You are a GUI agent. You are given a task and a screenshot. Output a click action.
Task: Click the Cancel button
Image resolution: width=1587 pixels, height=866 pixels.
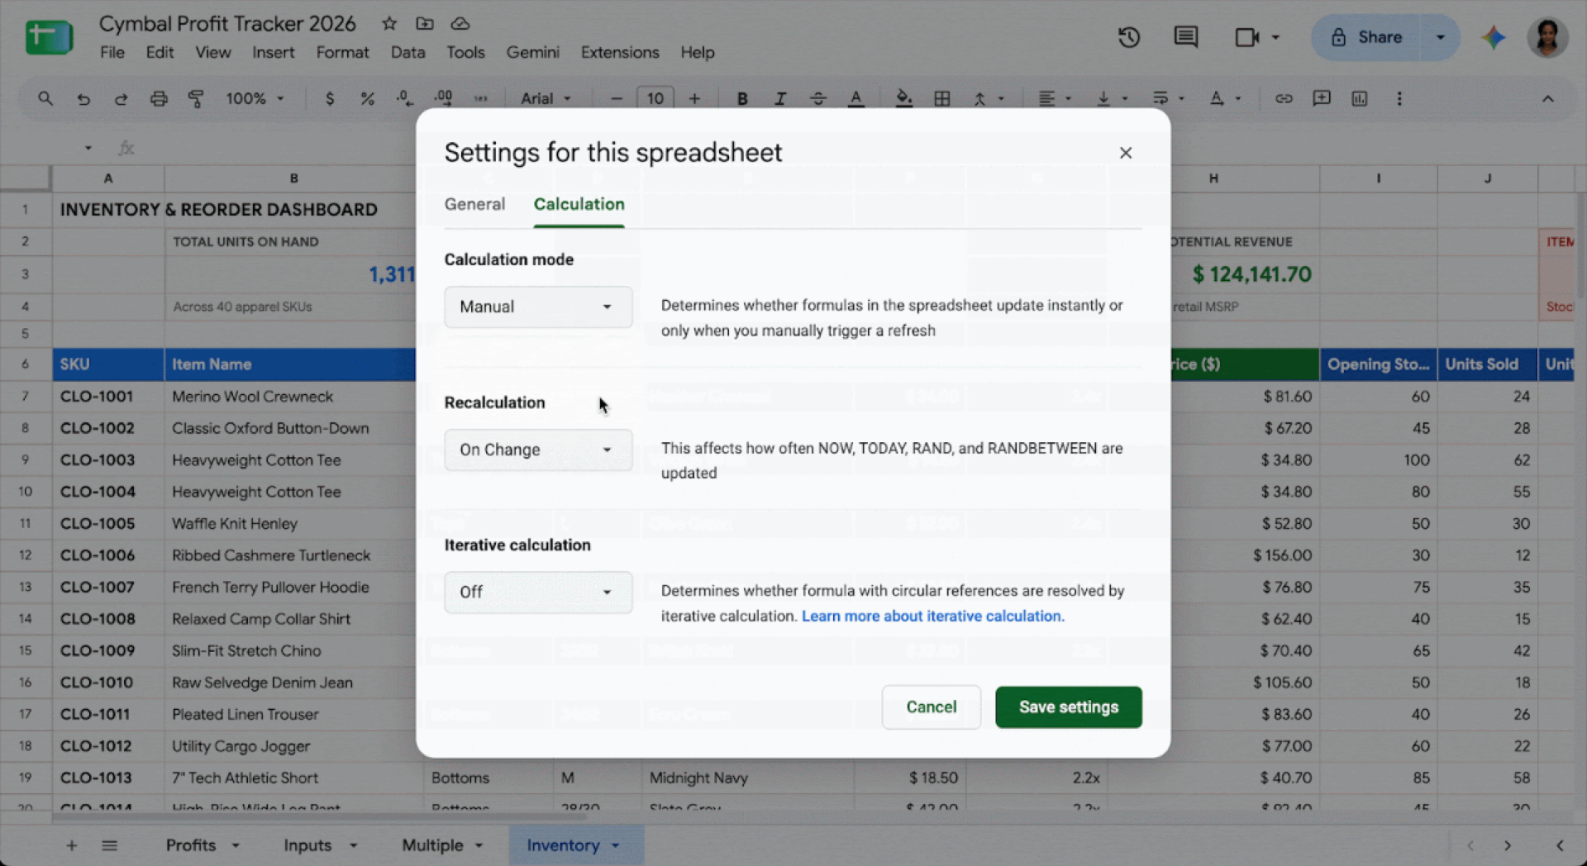click(931, 707)
